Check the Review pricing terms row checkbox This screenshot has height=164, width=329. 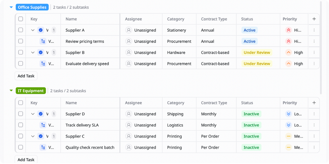pos(21,41)
